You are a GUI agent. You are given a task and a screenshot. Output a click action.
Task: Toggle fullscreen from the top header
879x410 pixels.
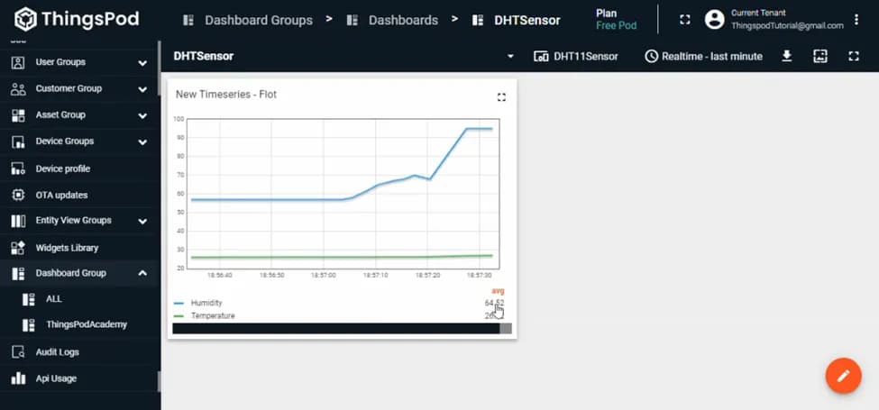click(684, 20)
